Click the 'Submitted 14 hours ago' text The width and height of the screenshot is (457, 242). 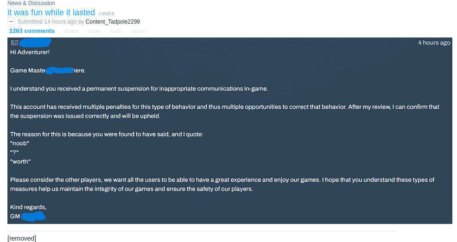(47, 22)
